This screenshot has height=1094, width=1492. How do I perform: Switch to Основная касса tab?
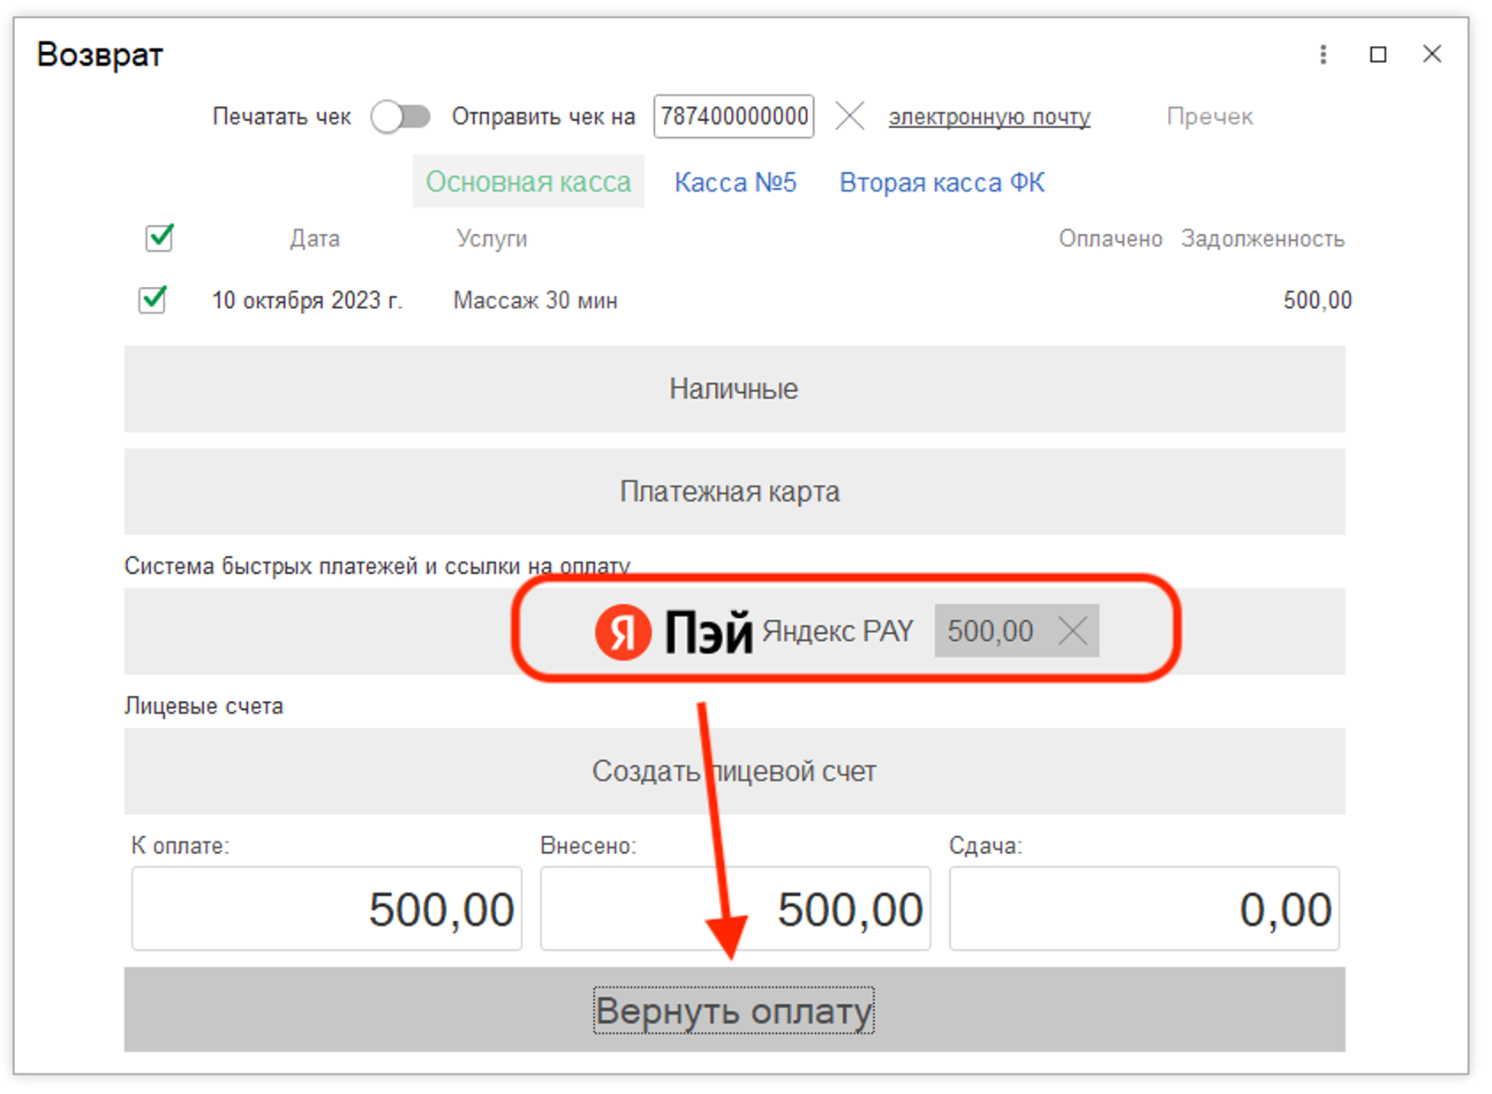click(x=528, y=182)
